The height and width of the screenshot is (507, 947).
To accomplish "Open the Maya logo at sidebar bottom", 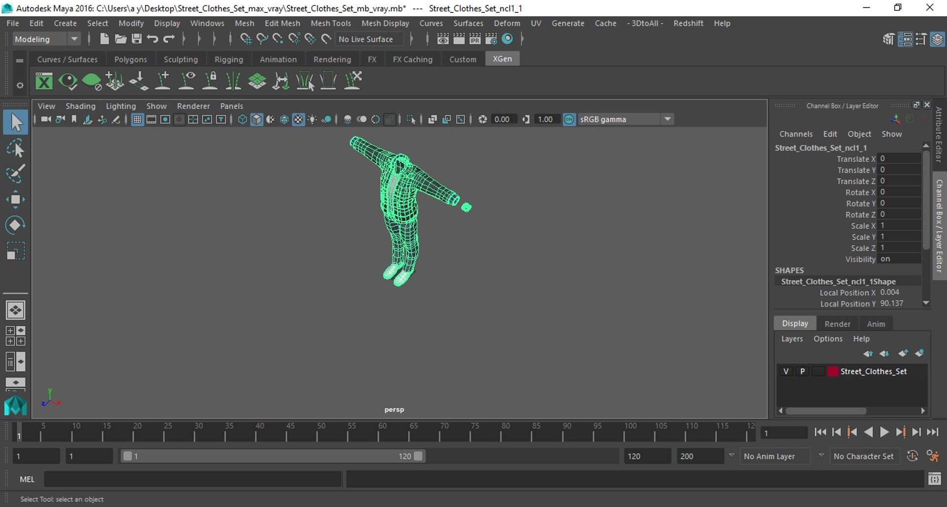I will (16, 405).
